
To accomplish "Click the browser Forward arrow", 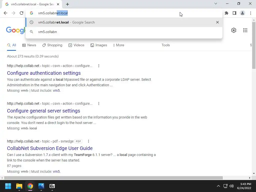I will tap(13, 13).
